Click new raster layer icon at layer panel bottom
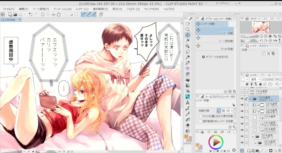The width and height of the screenshot is (282, 153). pyautogui.click(x=249, y=151)
